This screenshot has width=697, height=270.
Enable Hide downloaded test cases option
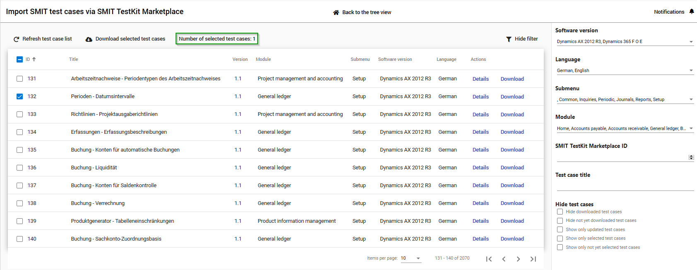[x=560, y=212]
